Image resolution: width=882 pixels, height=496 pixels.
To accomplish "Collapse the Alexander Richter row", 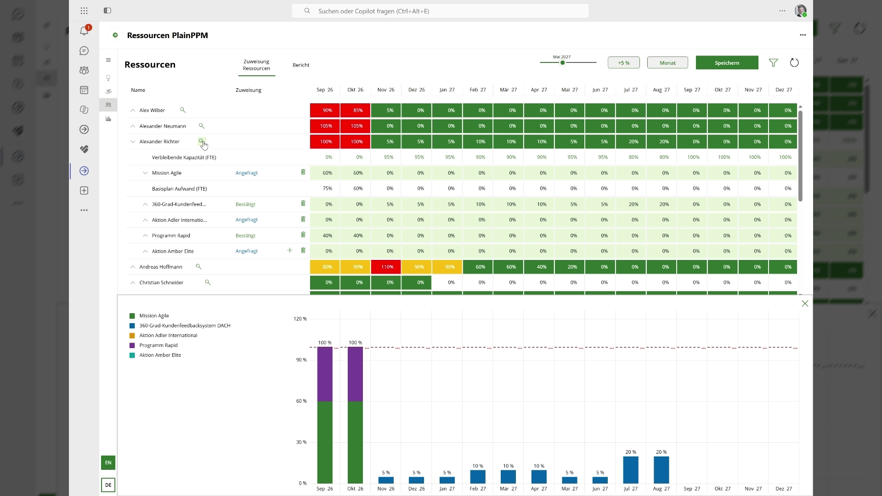I will (x=133, y=141).
